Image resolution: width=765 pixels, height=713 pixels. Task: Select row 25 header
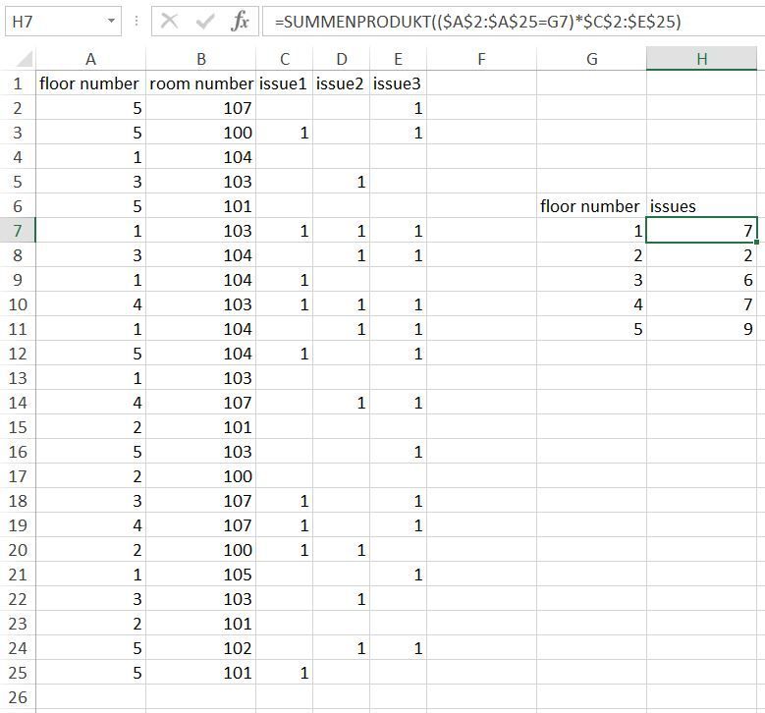click(x=18, y=673)
